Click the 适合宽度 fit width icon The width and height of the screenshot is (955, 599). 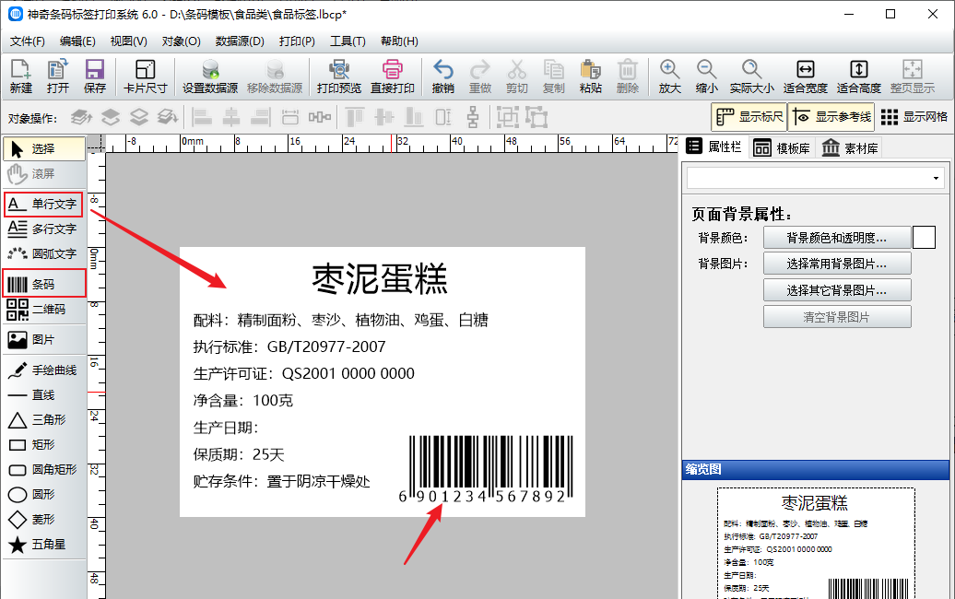point(805,76)
